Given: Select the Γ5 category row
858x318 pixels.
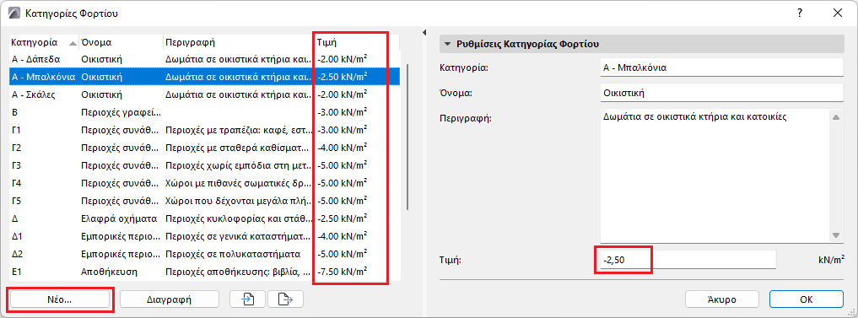Looking at the screenshot, I should (205, 201).
